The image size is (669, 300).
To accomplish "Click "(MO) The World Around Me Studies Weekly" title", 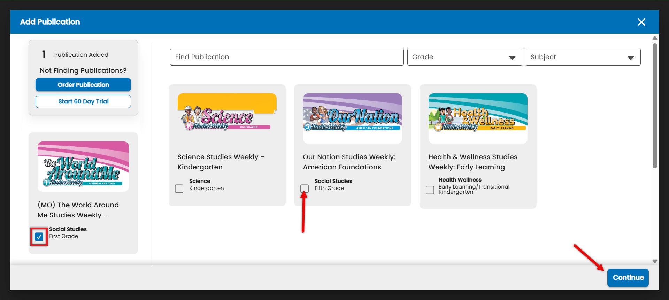I will (78, 210).
